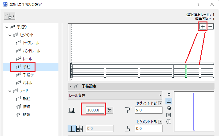Toggle the post spacing lock icon

point(110,110)
